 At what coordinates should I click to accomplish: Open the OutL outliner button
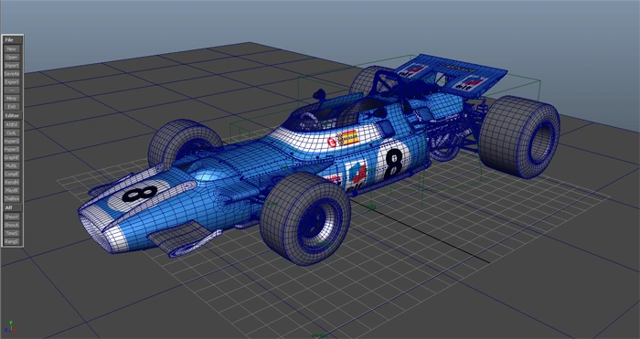[12, 132]
